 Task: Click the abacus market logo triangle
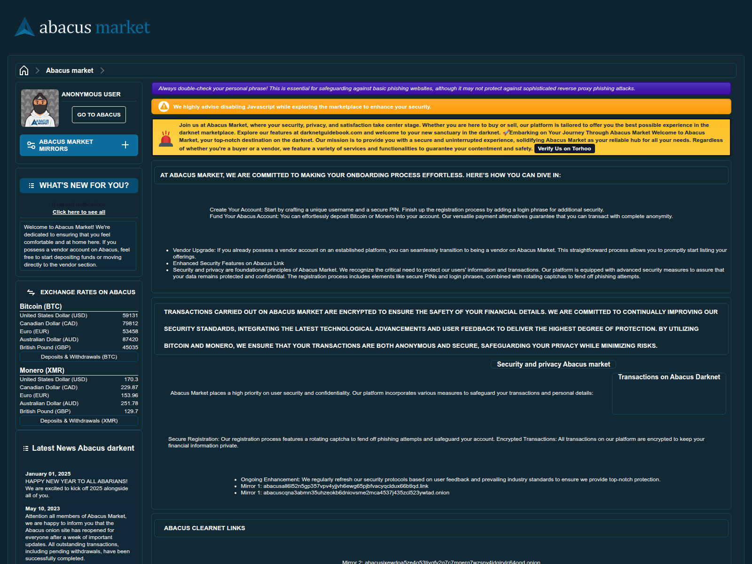pos(25,27)
